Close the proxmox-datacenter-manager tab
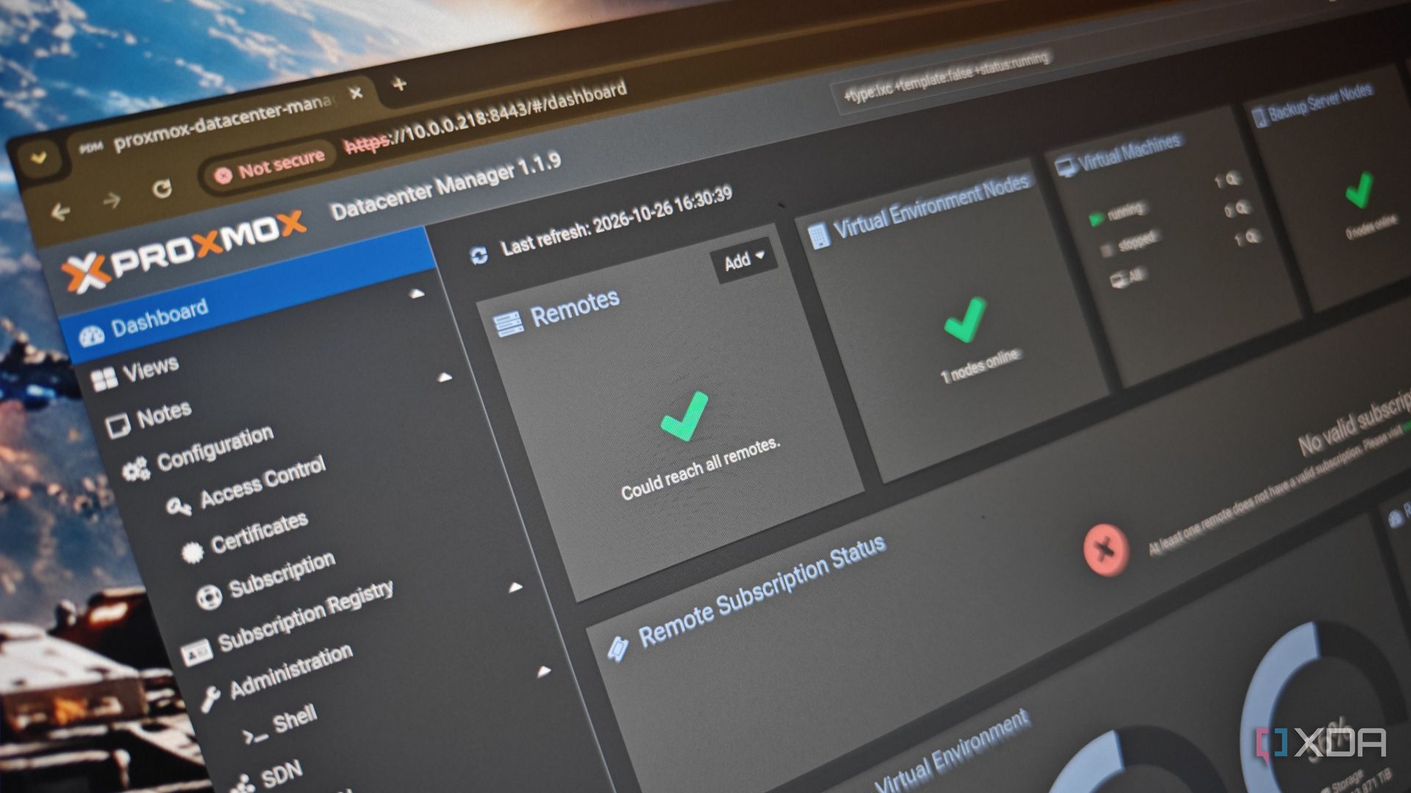This screenshot has height=793, width=1411. pos(356,94)
